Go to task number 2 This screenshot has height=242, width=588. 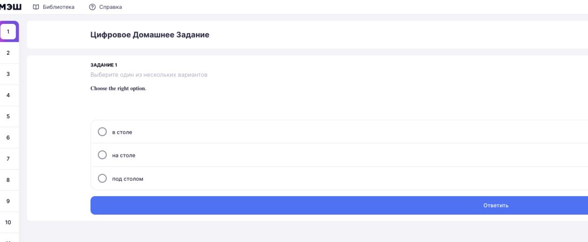tap(8, 53)
